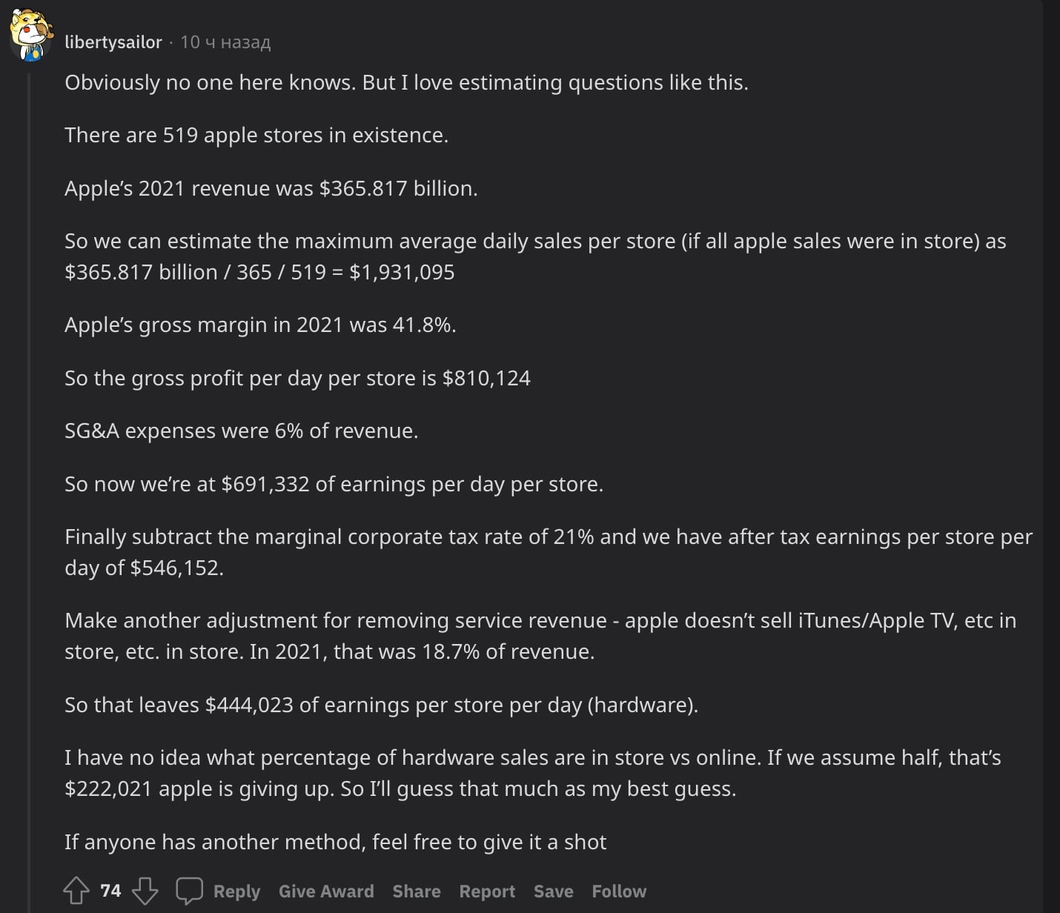The image size is (1060, 913).
Task: Open the libertysailor username profile link
Action: click(x=113, y=42)
